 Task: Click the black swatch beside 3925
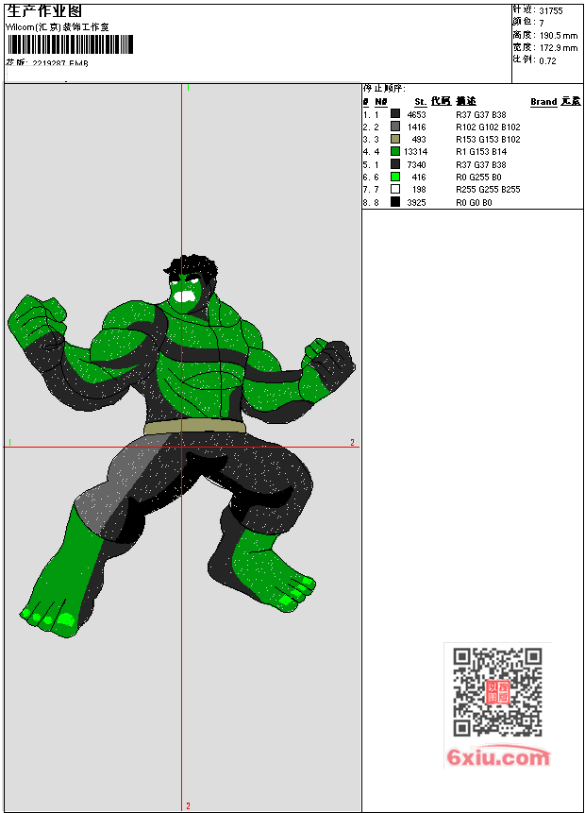click(395, 202)
